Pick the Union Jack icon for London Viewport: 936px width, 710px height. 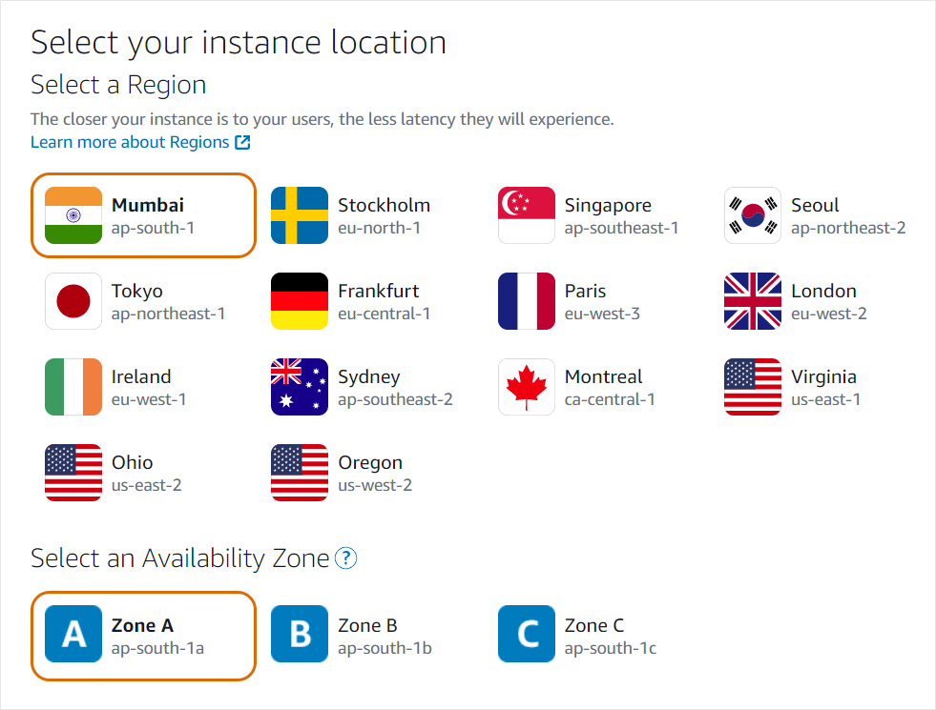coord(752,301)
